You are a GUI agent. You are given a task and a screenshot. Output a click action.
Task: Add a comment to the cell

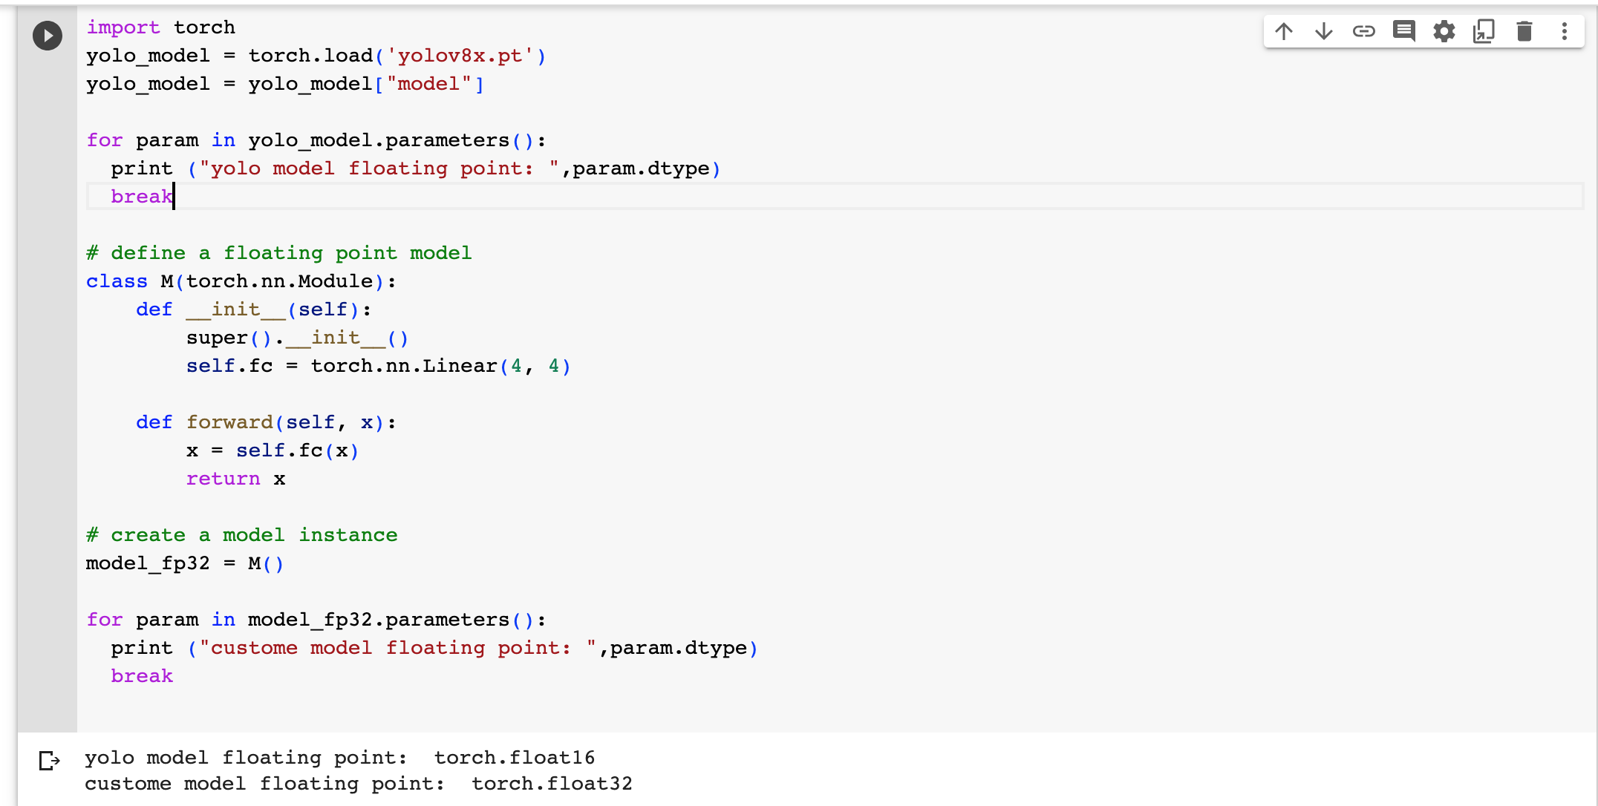coord(1404,31)
